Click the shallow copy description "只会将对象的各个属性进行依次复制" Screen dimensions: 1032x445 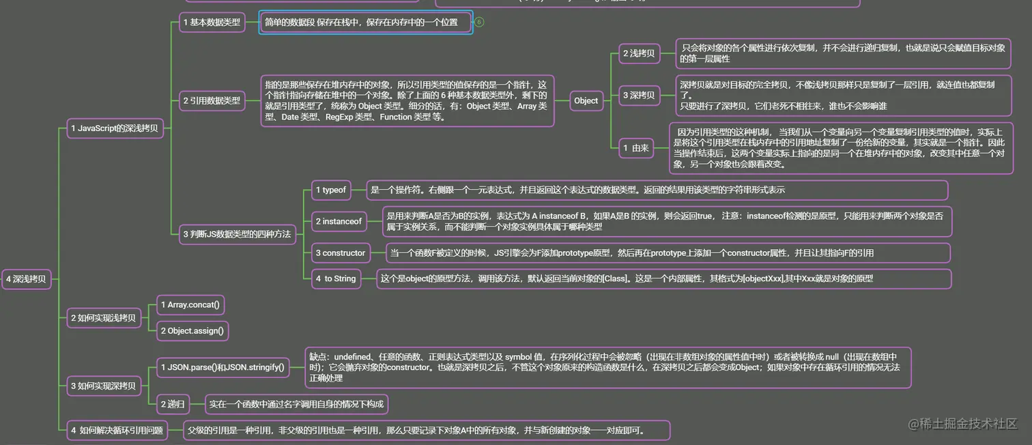tap(843, 53)
